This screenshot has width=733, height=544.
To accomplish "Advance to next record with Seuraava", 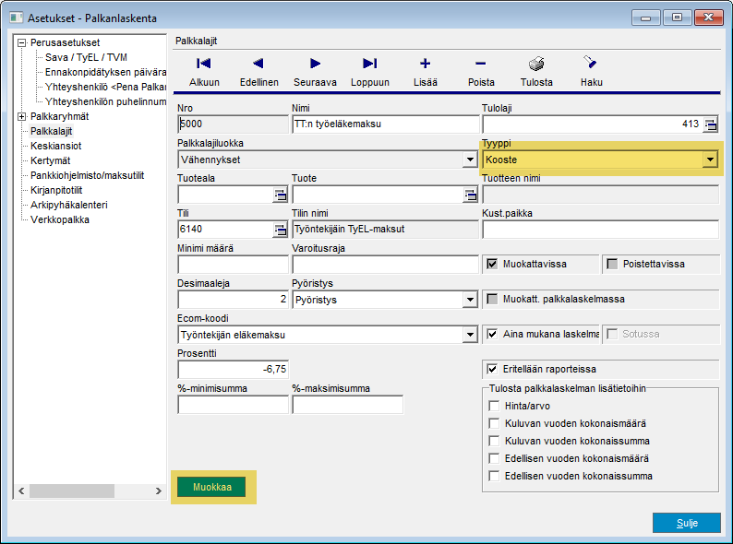I will 315,71.
